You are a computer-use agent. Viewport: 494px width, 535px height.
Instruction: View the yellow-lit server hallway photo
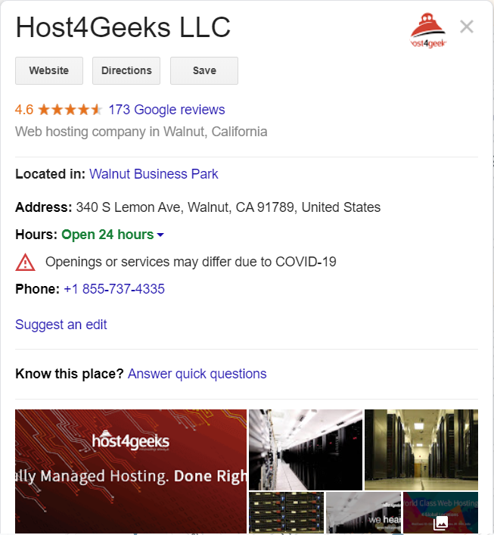(421, 449)
